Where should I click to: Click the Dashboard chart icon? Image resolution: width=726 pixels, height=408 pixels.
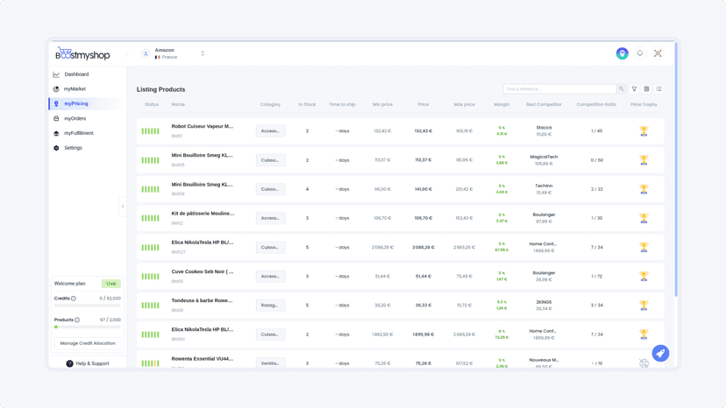tap(56, 74)
